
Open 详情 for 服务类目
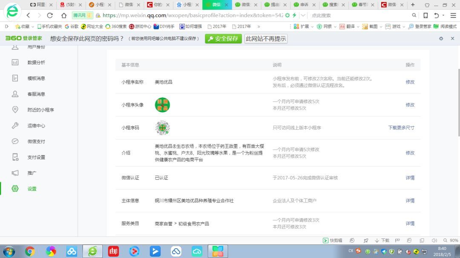(410, 224)
